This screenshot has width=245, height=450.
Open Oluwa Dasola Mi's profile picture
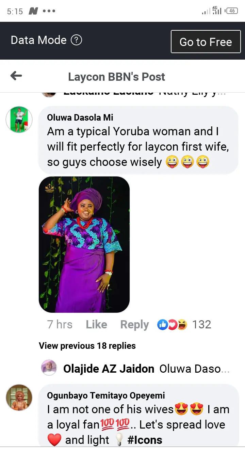coord(19,119)
